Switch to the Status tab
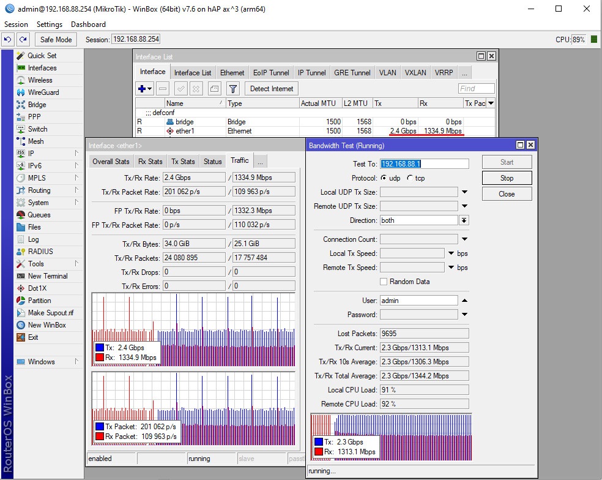 [213, 162]
